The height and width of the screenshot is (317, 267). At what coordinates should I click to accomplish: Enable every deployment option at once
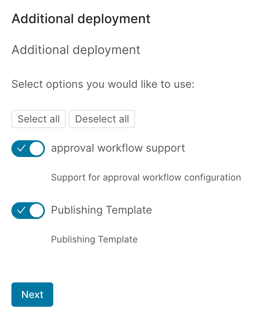38,119
